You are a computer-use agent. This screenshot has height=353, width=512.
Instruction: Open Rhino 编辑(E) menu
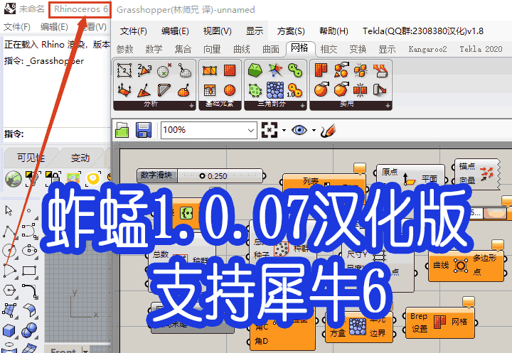click(54, 26)
